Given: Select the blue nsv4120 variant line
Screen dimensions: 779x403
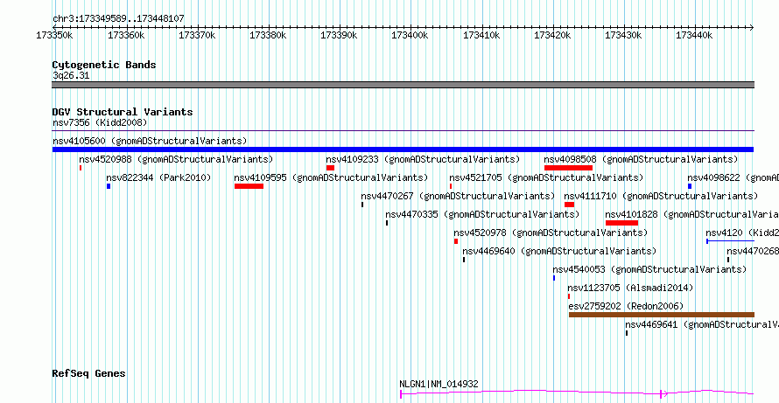Looking at the screenshot, I should pyautogui.click(x=730, y=241).
